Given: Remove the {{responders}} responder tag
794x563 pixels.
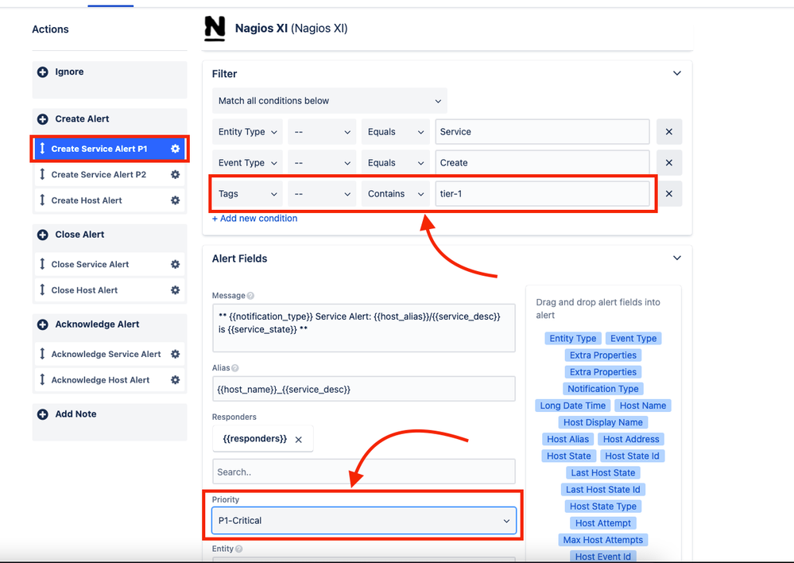Looking at the screenshot, I should [x=299, y=440].
